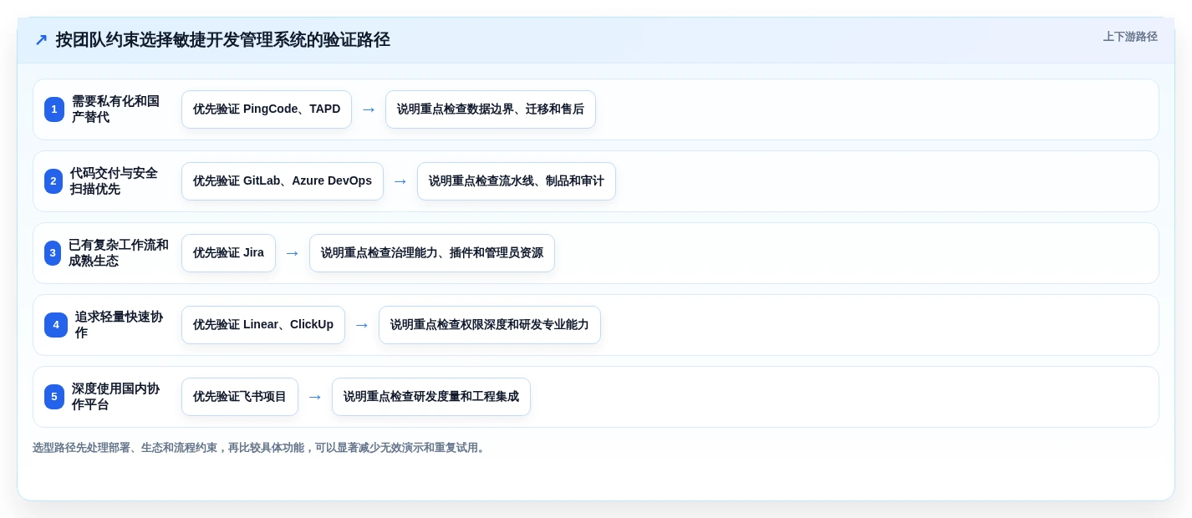1192x518 pixels.
Task: Click step number badge 5
Action: coord(54,397)
